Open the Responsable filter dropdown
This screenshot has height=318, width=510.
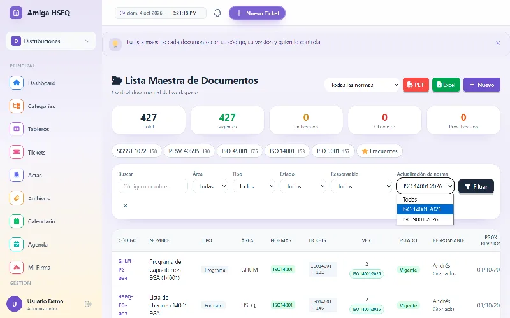(x=361, y=186)
